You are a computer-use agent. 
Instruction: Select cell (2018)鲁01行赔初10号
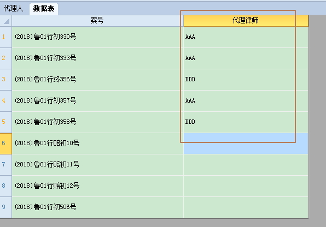pos(97,144)
